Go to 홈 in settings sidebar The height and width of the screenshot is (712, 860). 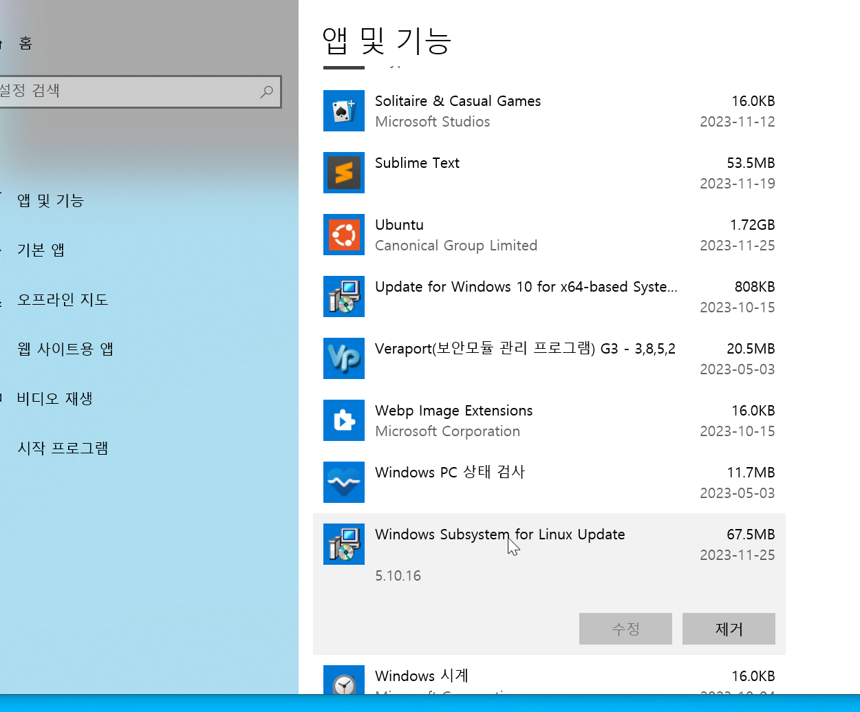pyautogui.click(x=25, y=43)
